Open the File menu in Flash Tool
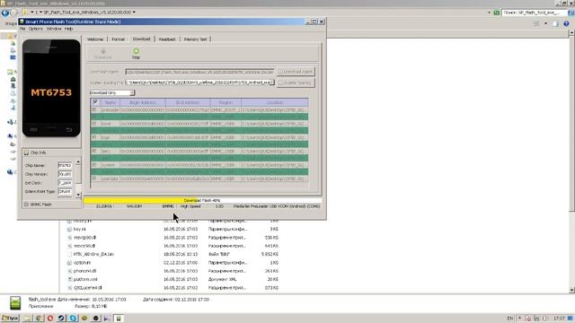 pos(22,29)
